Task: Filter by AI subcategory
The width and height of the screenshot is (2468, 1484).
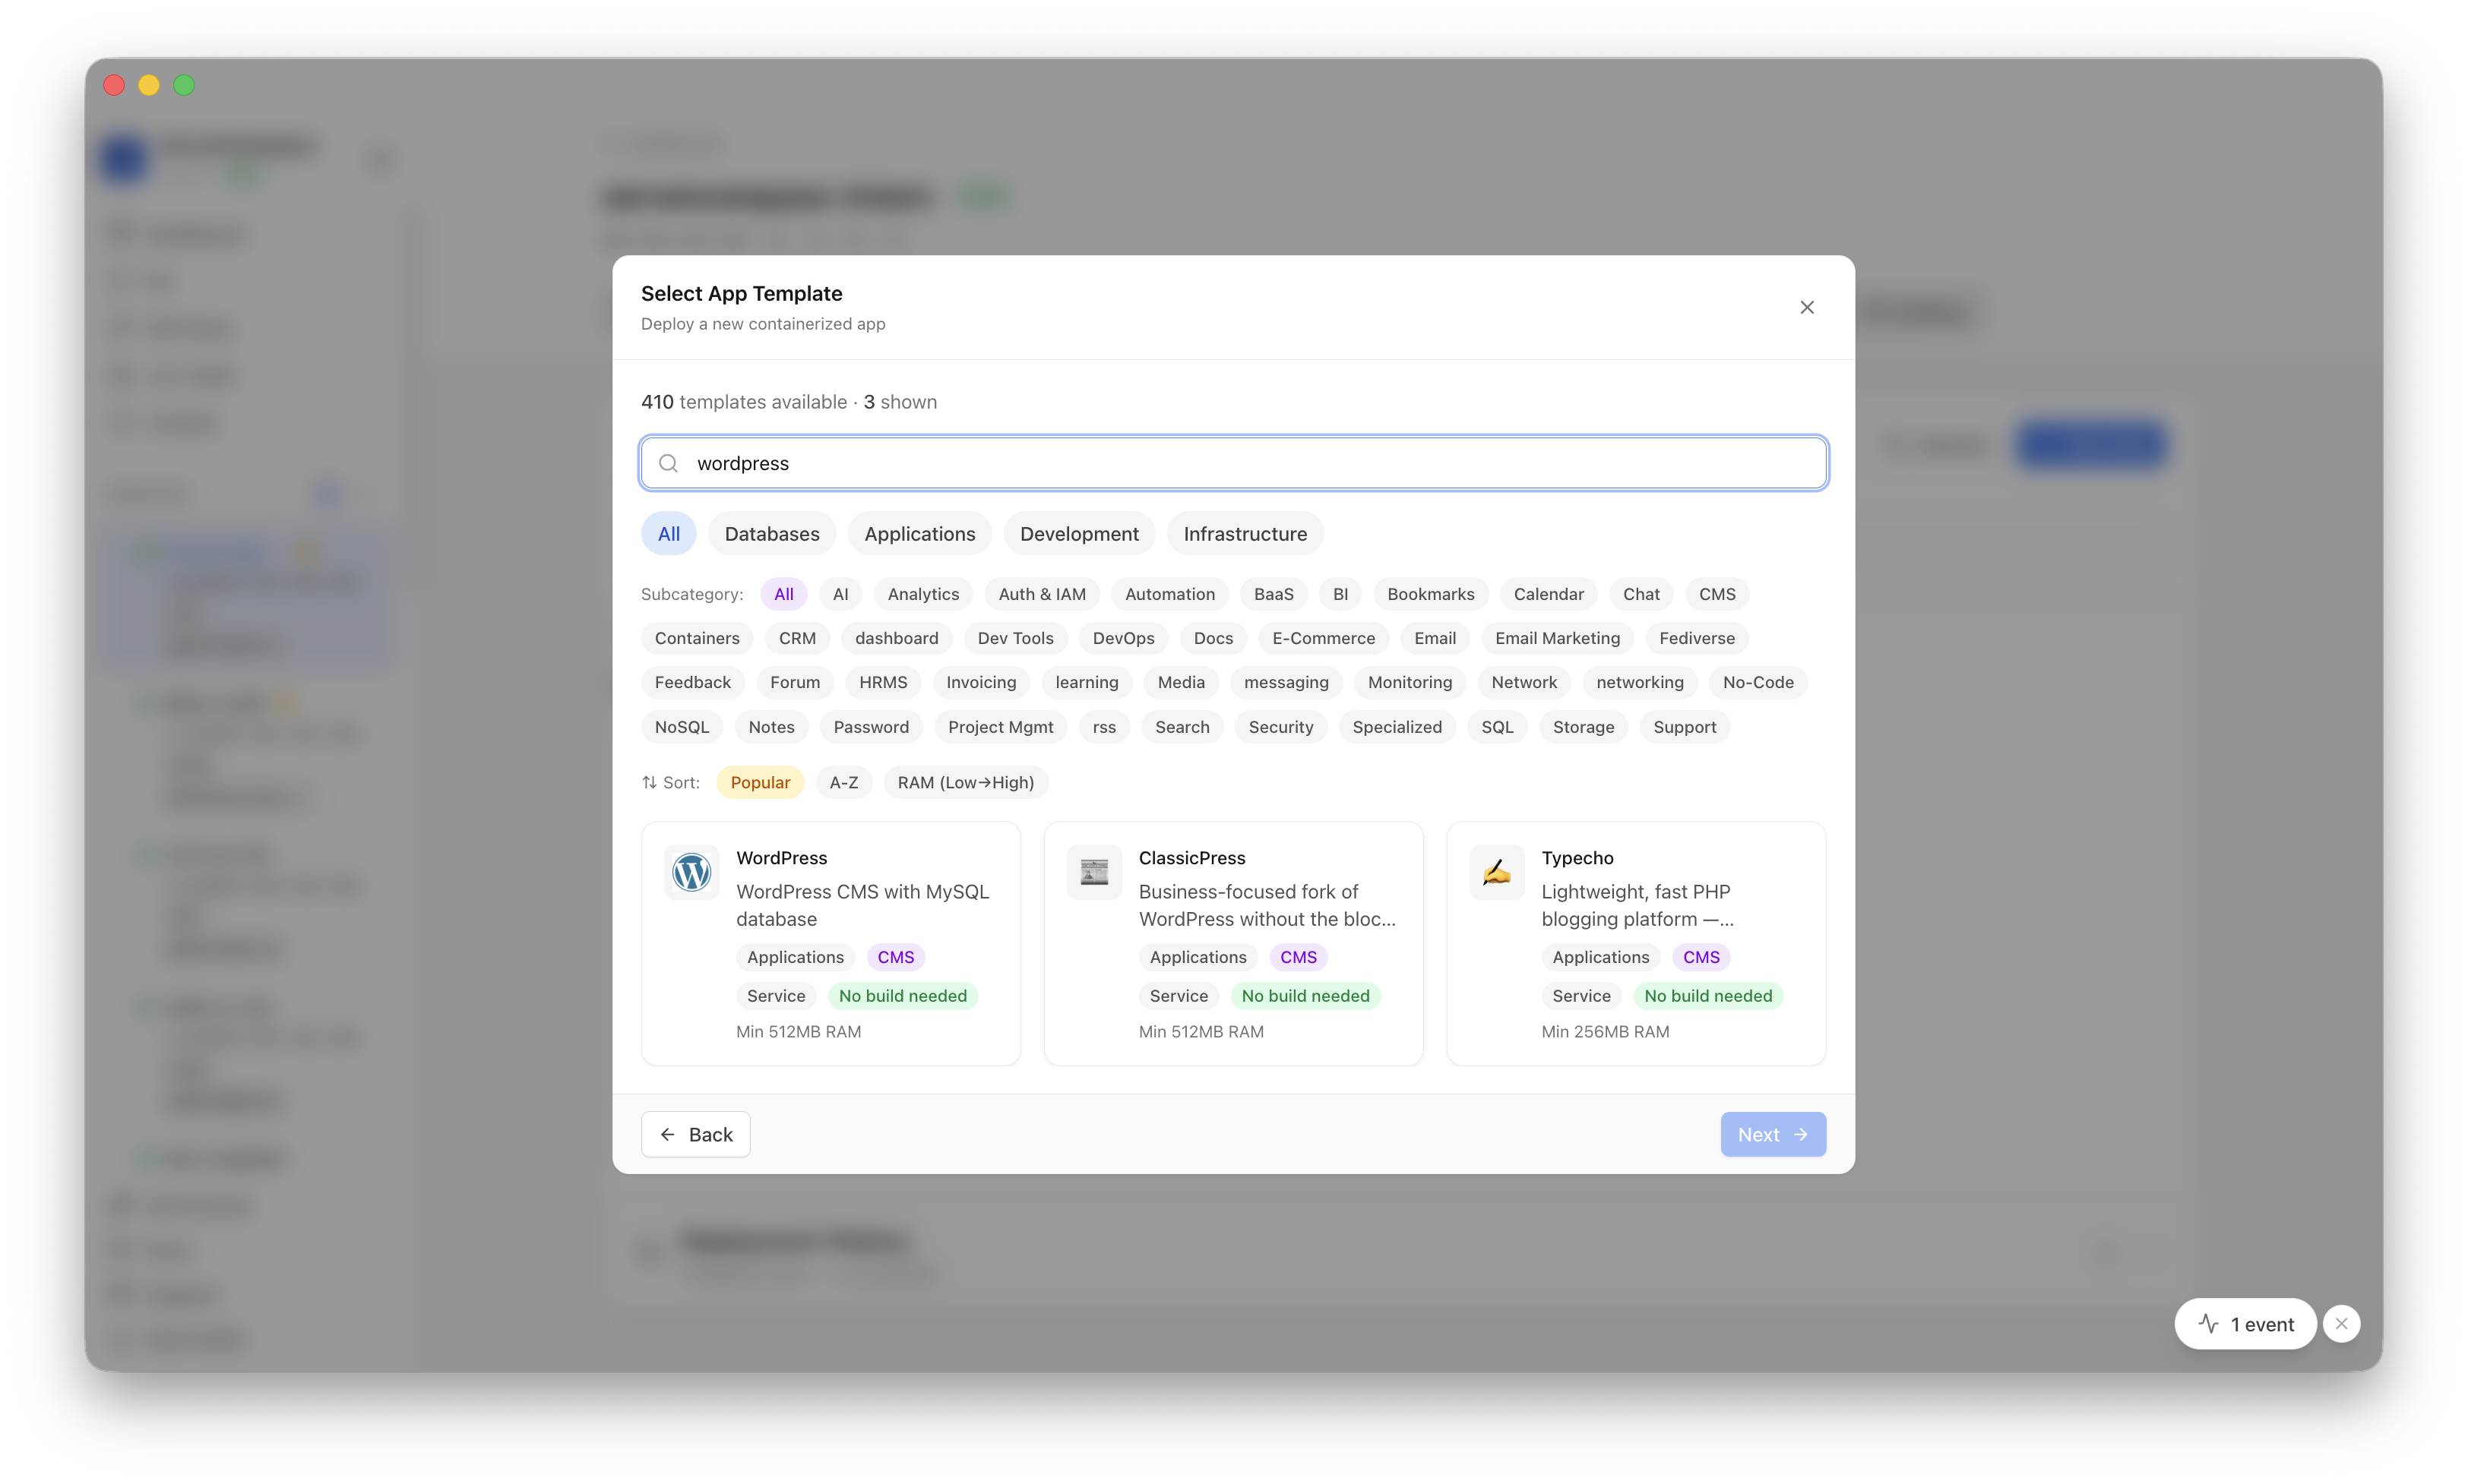Action: click(x=840, y=594)
